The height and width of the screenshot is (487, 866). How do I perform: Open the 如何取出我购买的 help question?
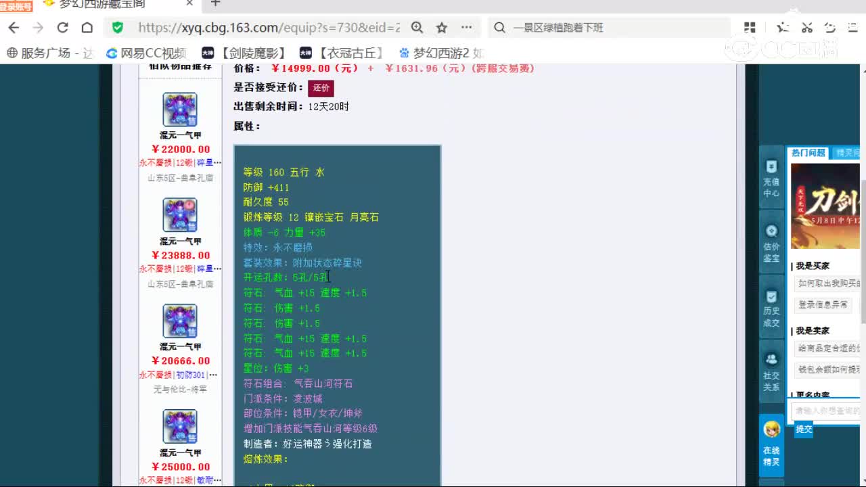[x=827, y=283]
